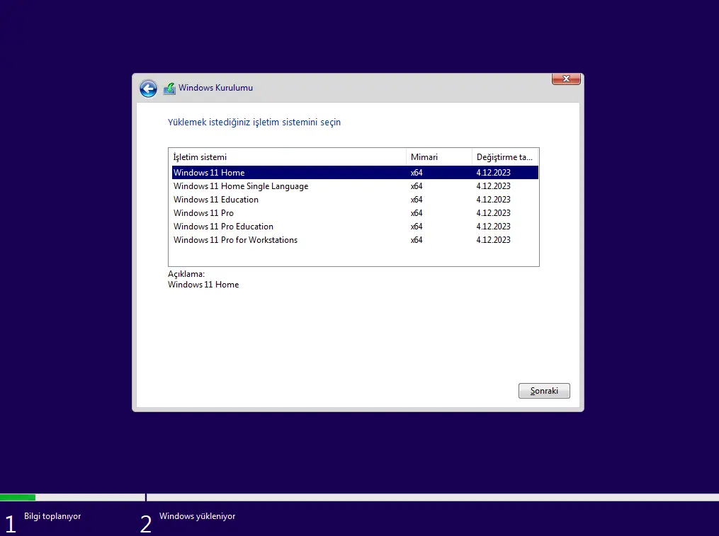Select the Windows 11 Home row
Screen dimensions: 719x536
coord(355,172)
